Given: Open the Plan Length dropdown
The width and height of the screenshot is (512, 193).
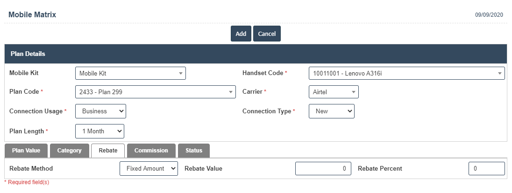Looking at the screenshot, I should (100, 131).
